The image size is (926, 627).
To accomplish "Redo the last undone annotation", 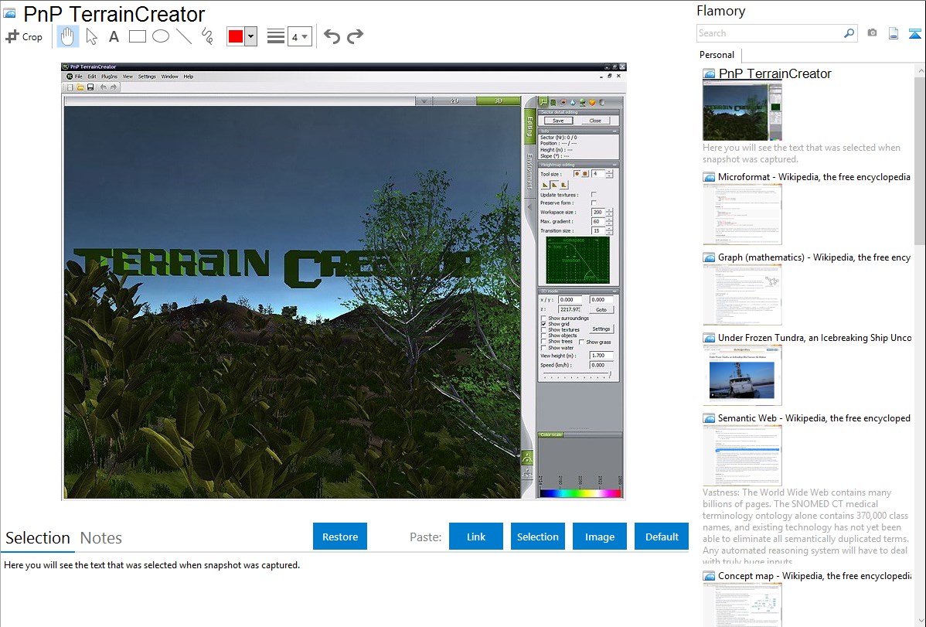I will click(x=355, y=36).
